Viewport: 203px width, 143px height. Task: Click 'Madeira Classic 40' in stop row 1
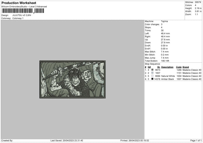point(192,70)
